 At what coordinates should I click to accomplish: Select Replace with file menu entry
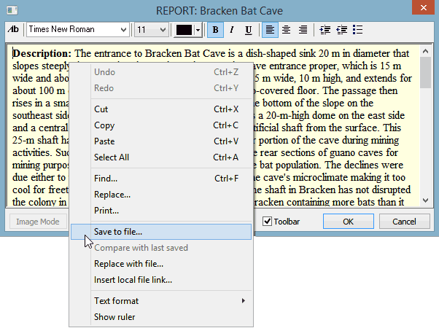click(128, 264)
